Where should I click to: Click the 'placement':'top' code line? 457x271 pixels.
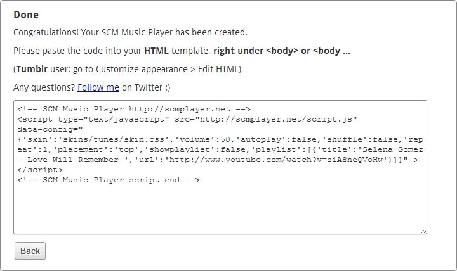coord(220,150)
